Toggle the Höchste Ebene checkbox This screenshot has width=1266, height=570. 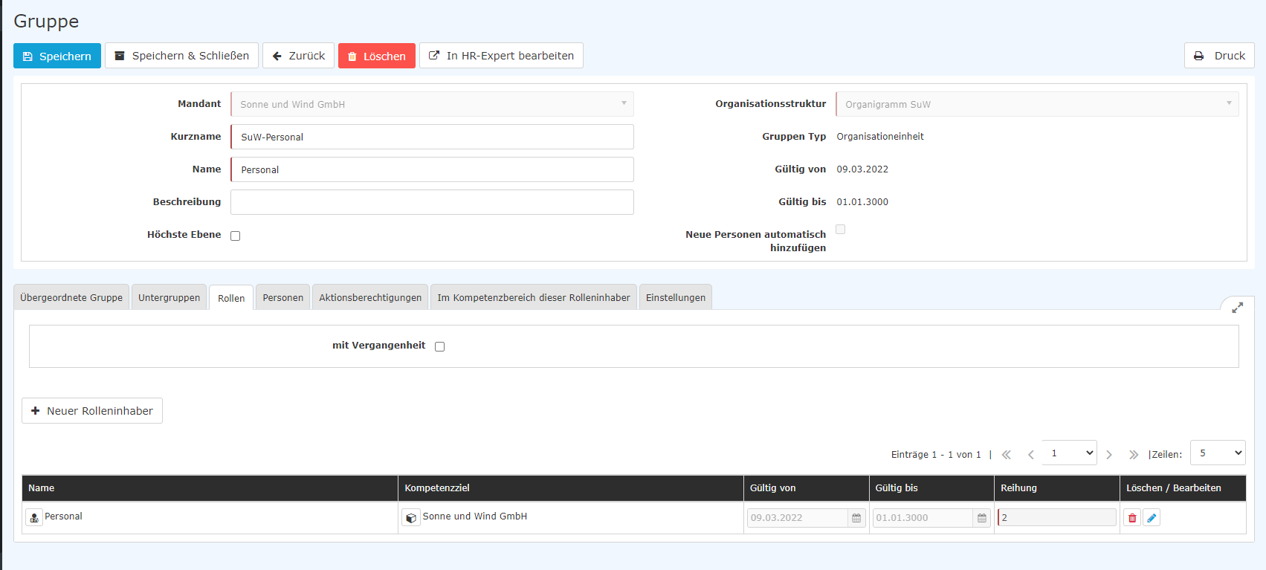(x=236, y=236)
